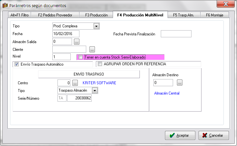Go to F6 Montaje tab

[x=214, y=15]
